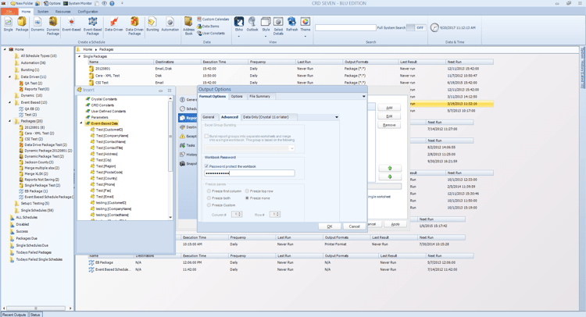
Task: Select the Dynamic schedule icon
Action: [38, 24]
